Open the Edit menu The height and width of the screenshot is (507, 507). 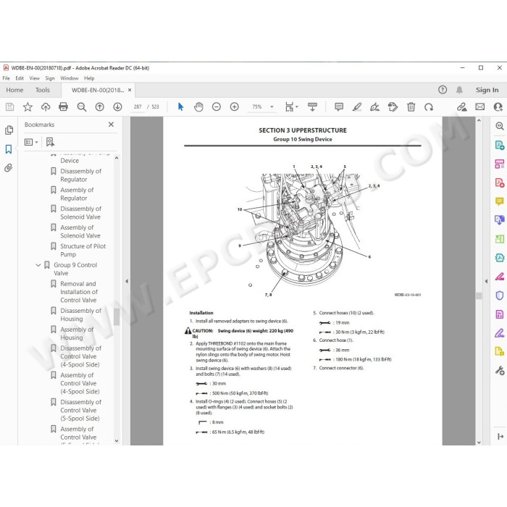click(x=20, y=78)
